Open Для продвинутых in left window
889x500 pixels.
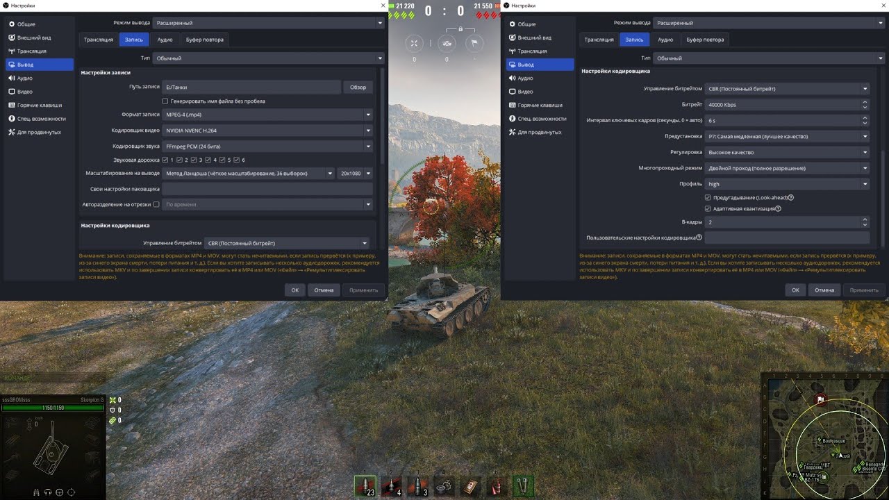(x=40, y=132)
